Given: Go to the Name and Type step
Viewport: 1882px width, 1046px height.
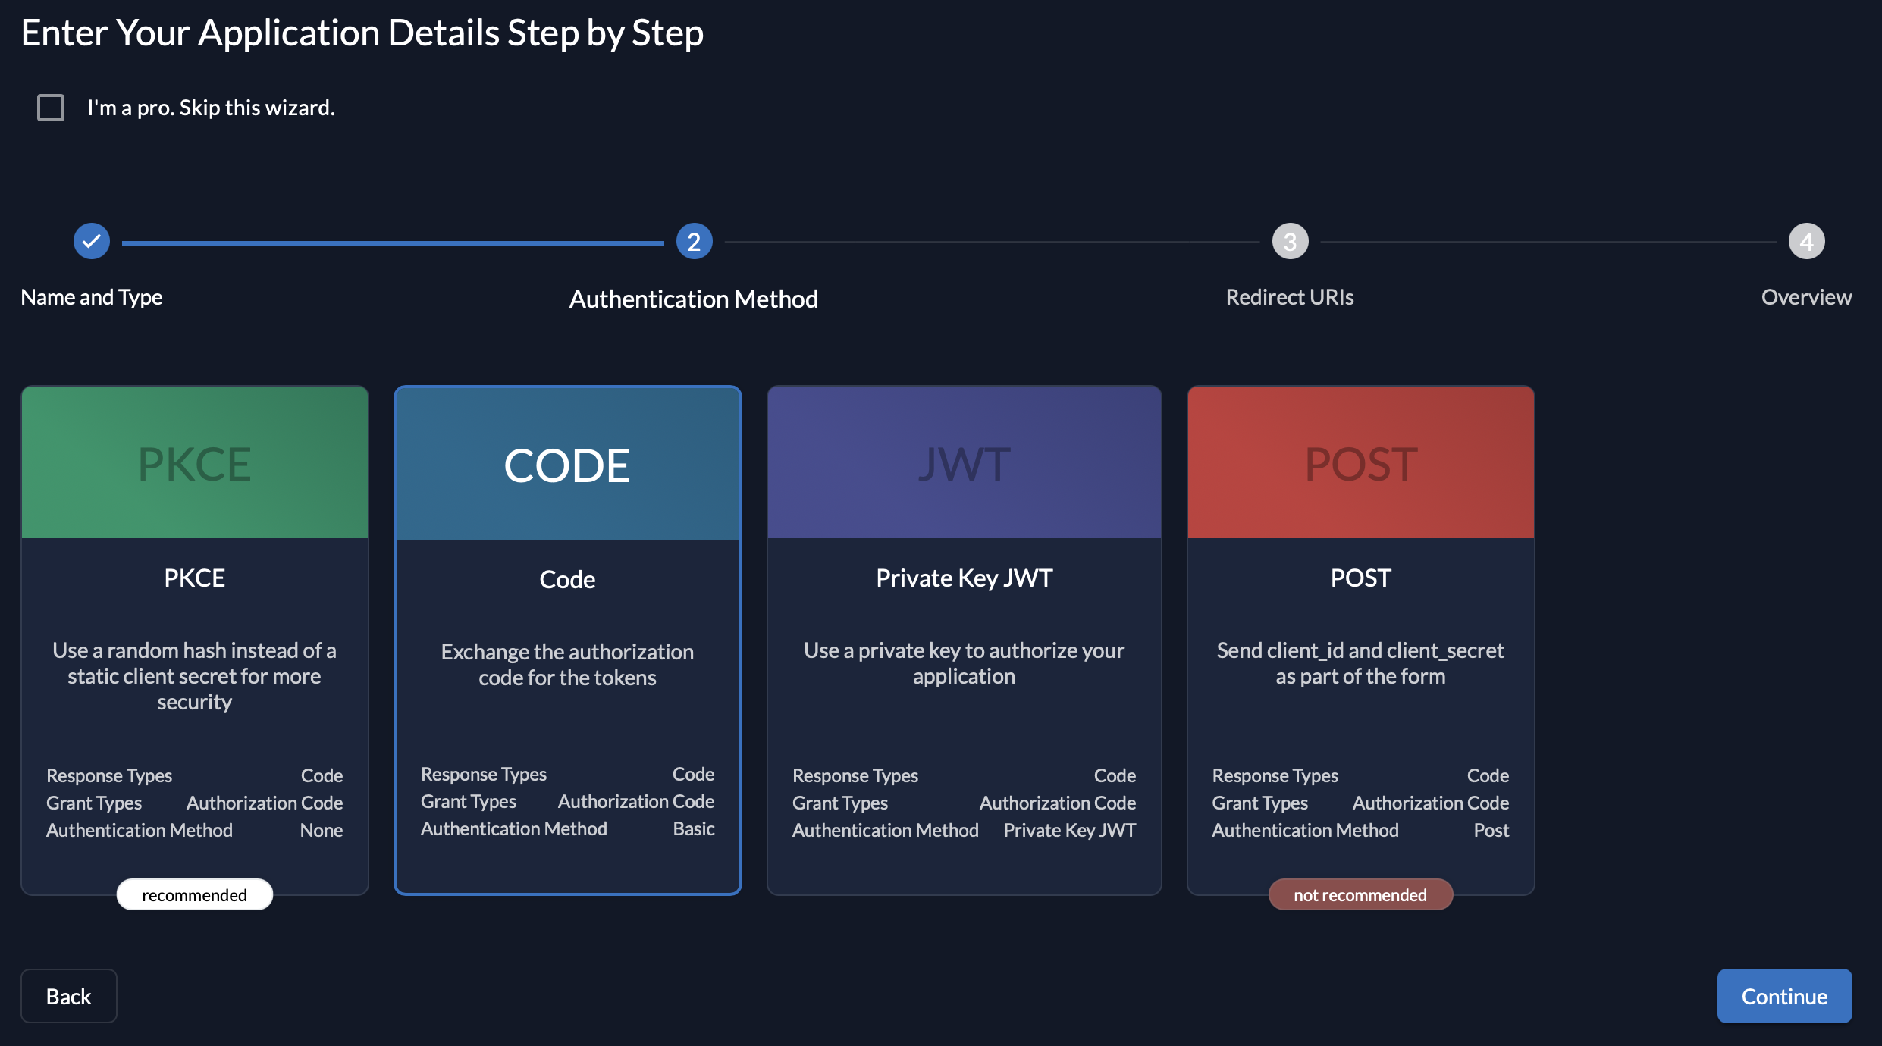Looking at the screenshot, I should pyautogui.click(x=92, y=297).
